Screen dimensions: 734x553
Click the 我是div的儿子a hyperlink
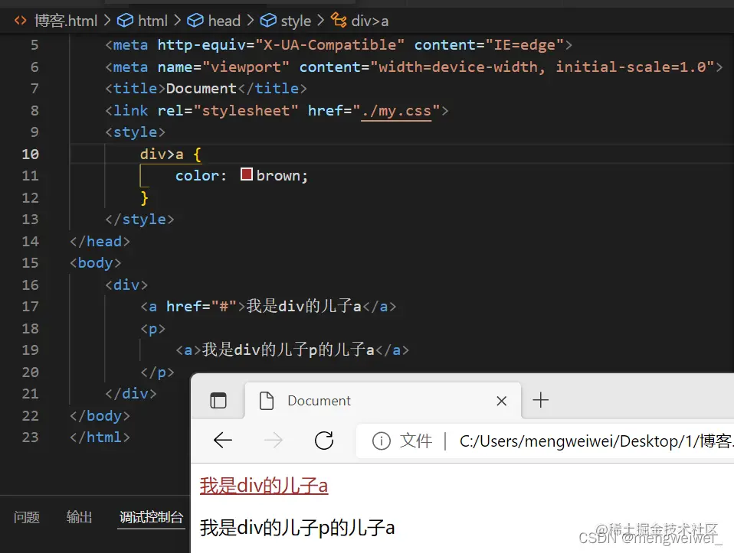(264, 485)
